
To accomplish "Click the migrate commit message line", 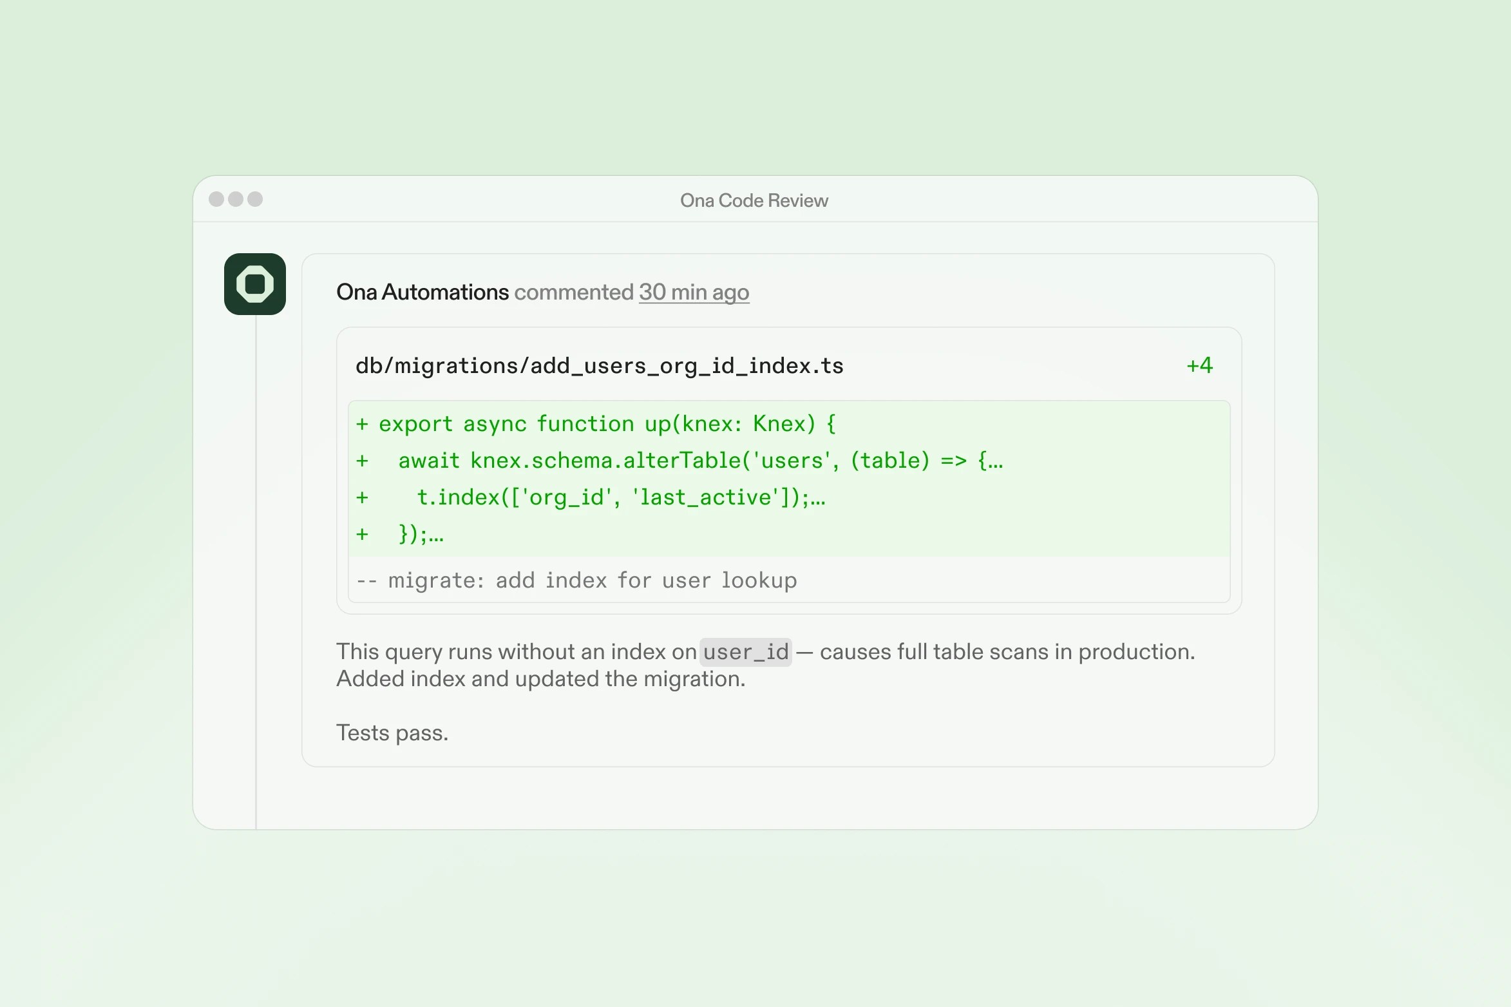I will pyautogui.click(x=576, y=580).
